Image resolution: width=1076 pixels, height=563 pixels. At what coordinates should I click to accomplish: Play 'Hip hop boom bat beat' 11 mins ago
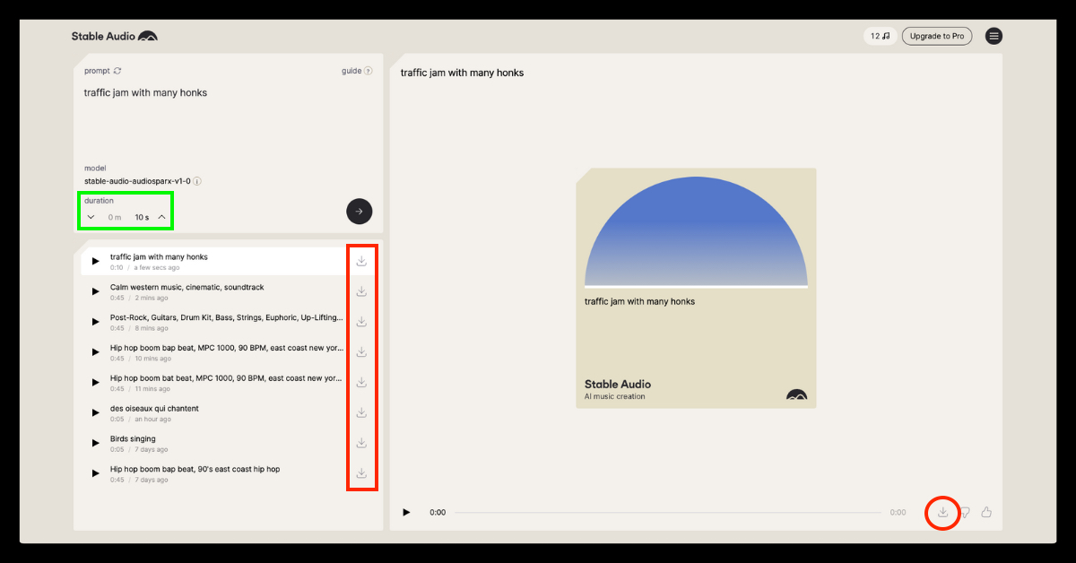pyautogui.click(x=96, y=382)
